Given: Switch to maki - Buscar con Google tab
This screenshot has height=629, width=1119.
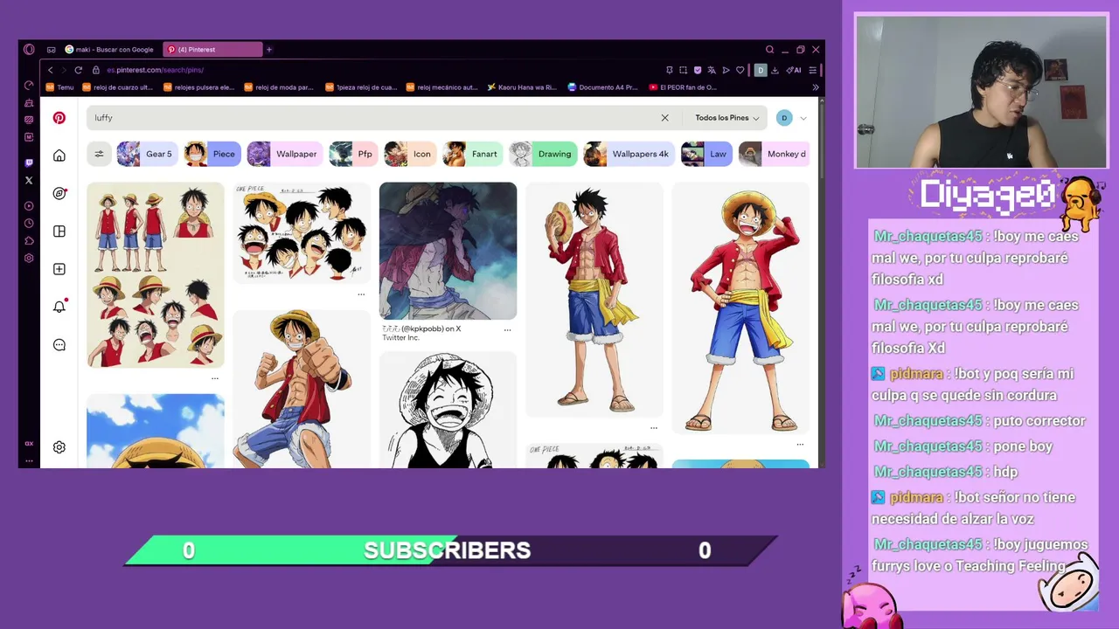Looking at the screenshot, I should point(109,50).
